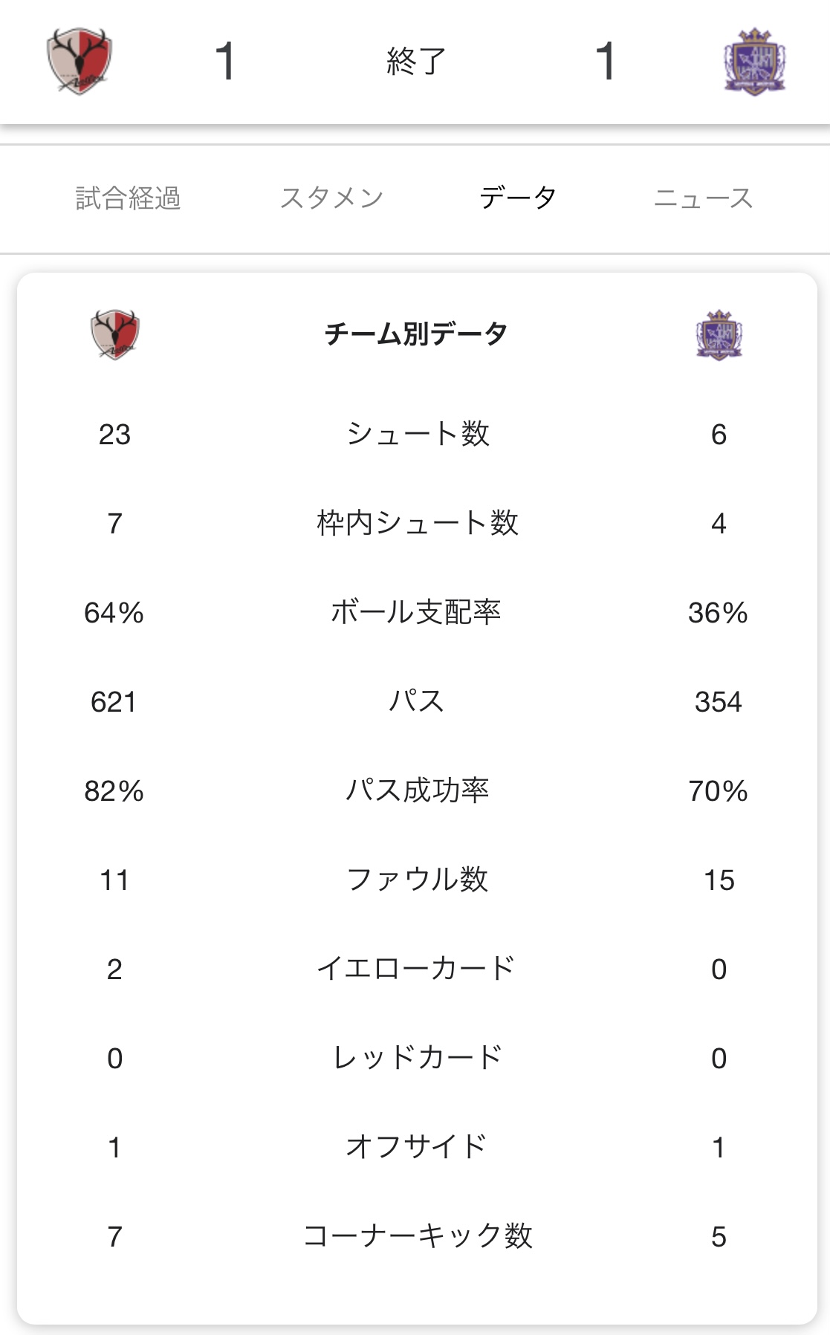Tap the パス成功率 row label
The image size is (830, 1335).
(417, 790)
